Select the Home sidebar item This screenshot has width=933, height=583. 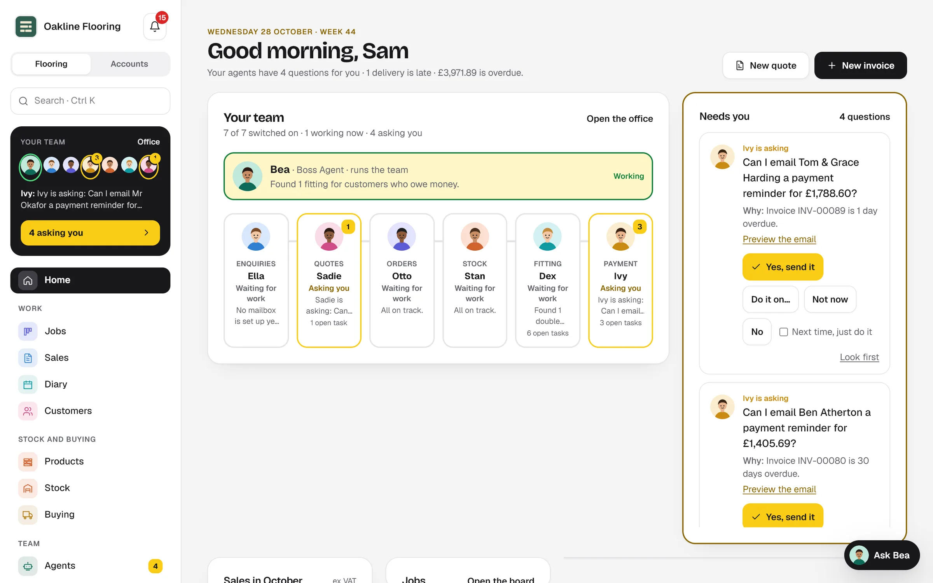tap(90, 280)
